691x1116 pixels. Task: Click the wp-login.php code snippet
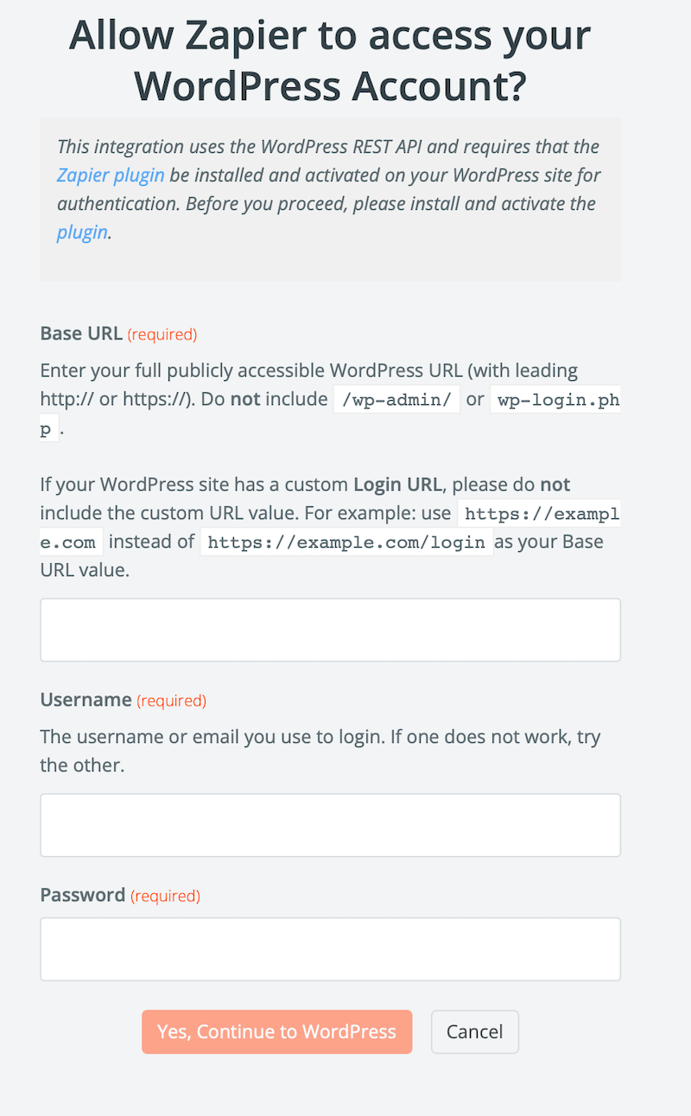coord(555,400)
